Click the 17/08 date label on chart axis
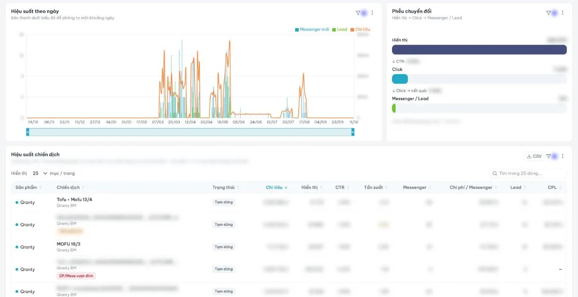The width and height of the screenshot is (578, 297). click(304, 122)
